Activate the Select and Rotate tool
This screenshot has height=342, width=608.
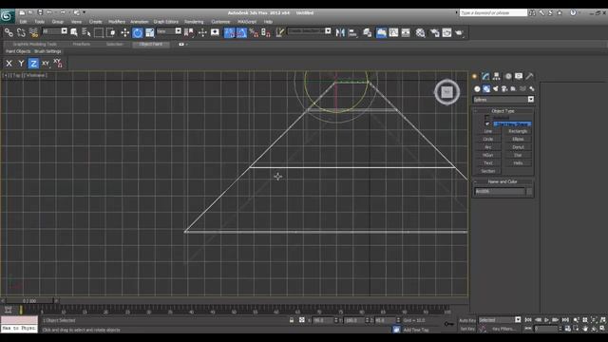click(137, 32)
